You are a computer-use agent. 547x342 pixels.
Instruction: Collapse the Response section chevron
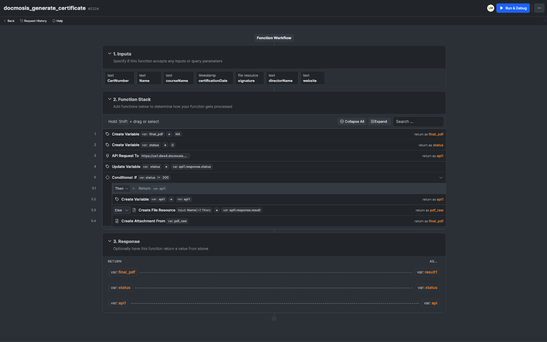[110, 241]
